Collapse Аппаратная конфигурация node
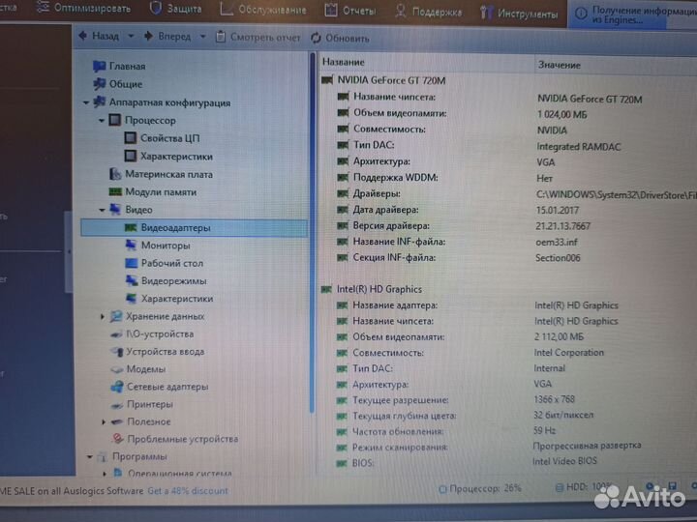This screenshot has height=522, width=697. point(86,102)
